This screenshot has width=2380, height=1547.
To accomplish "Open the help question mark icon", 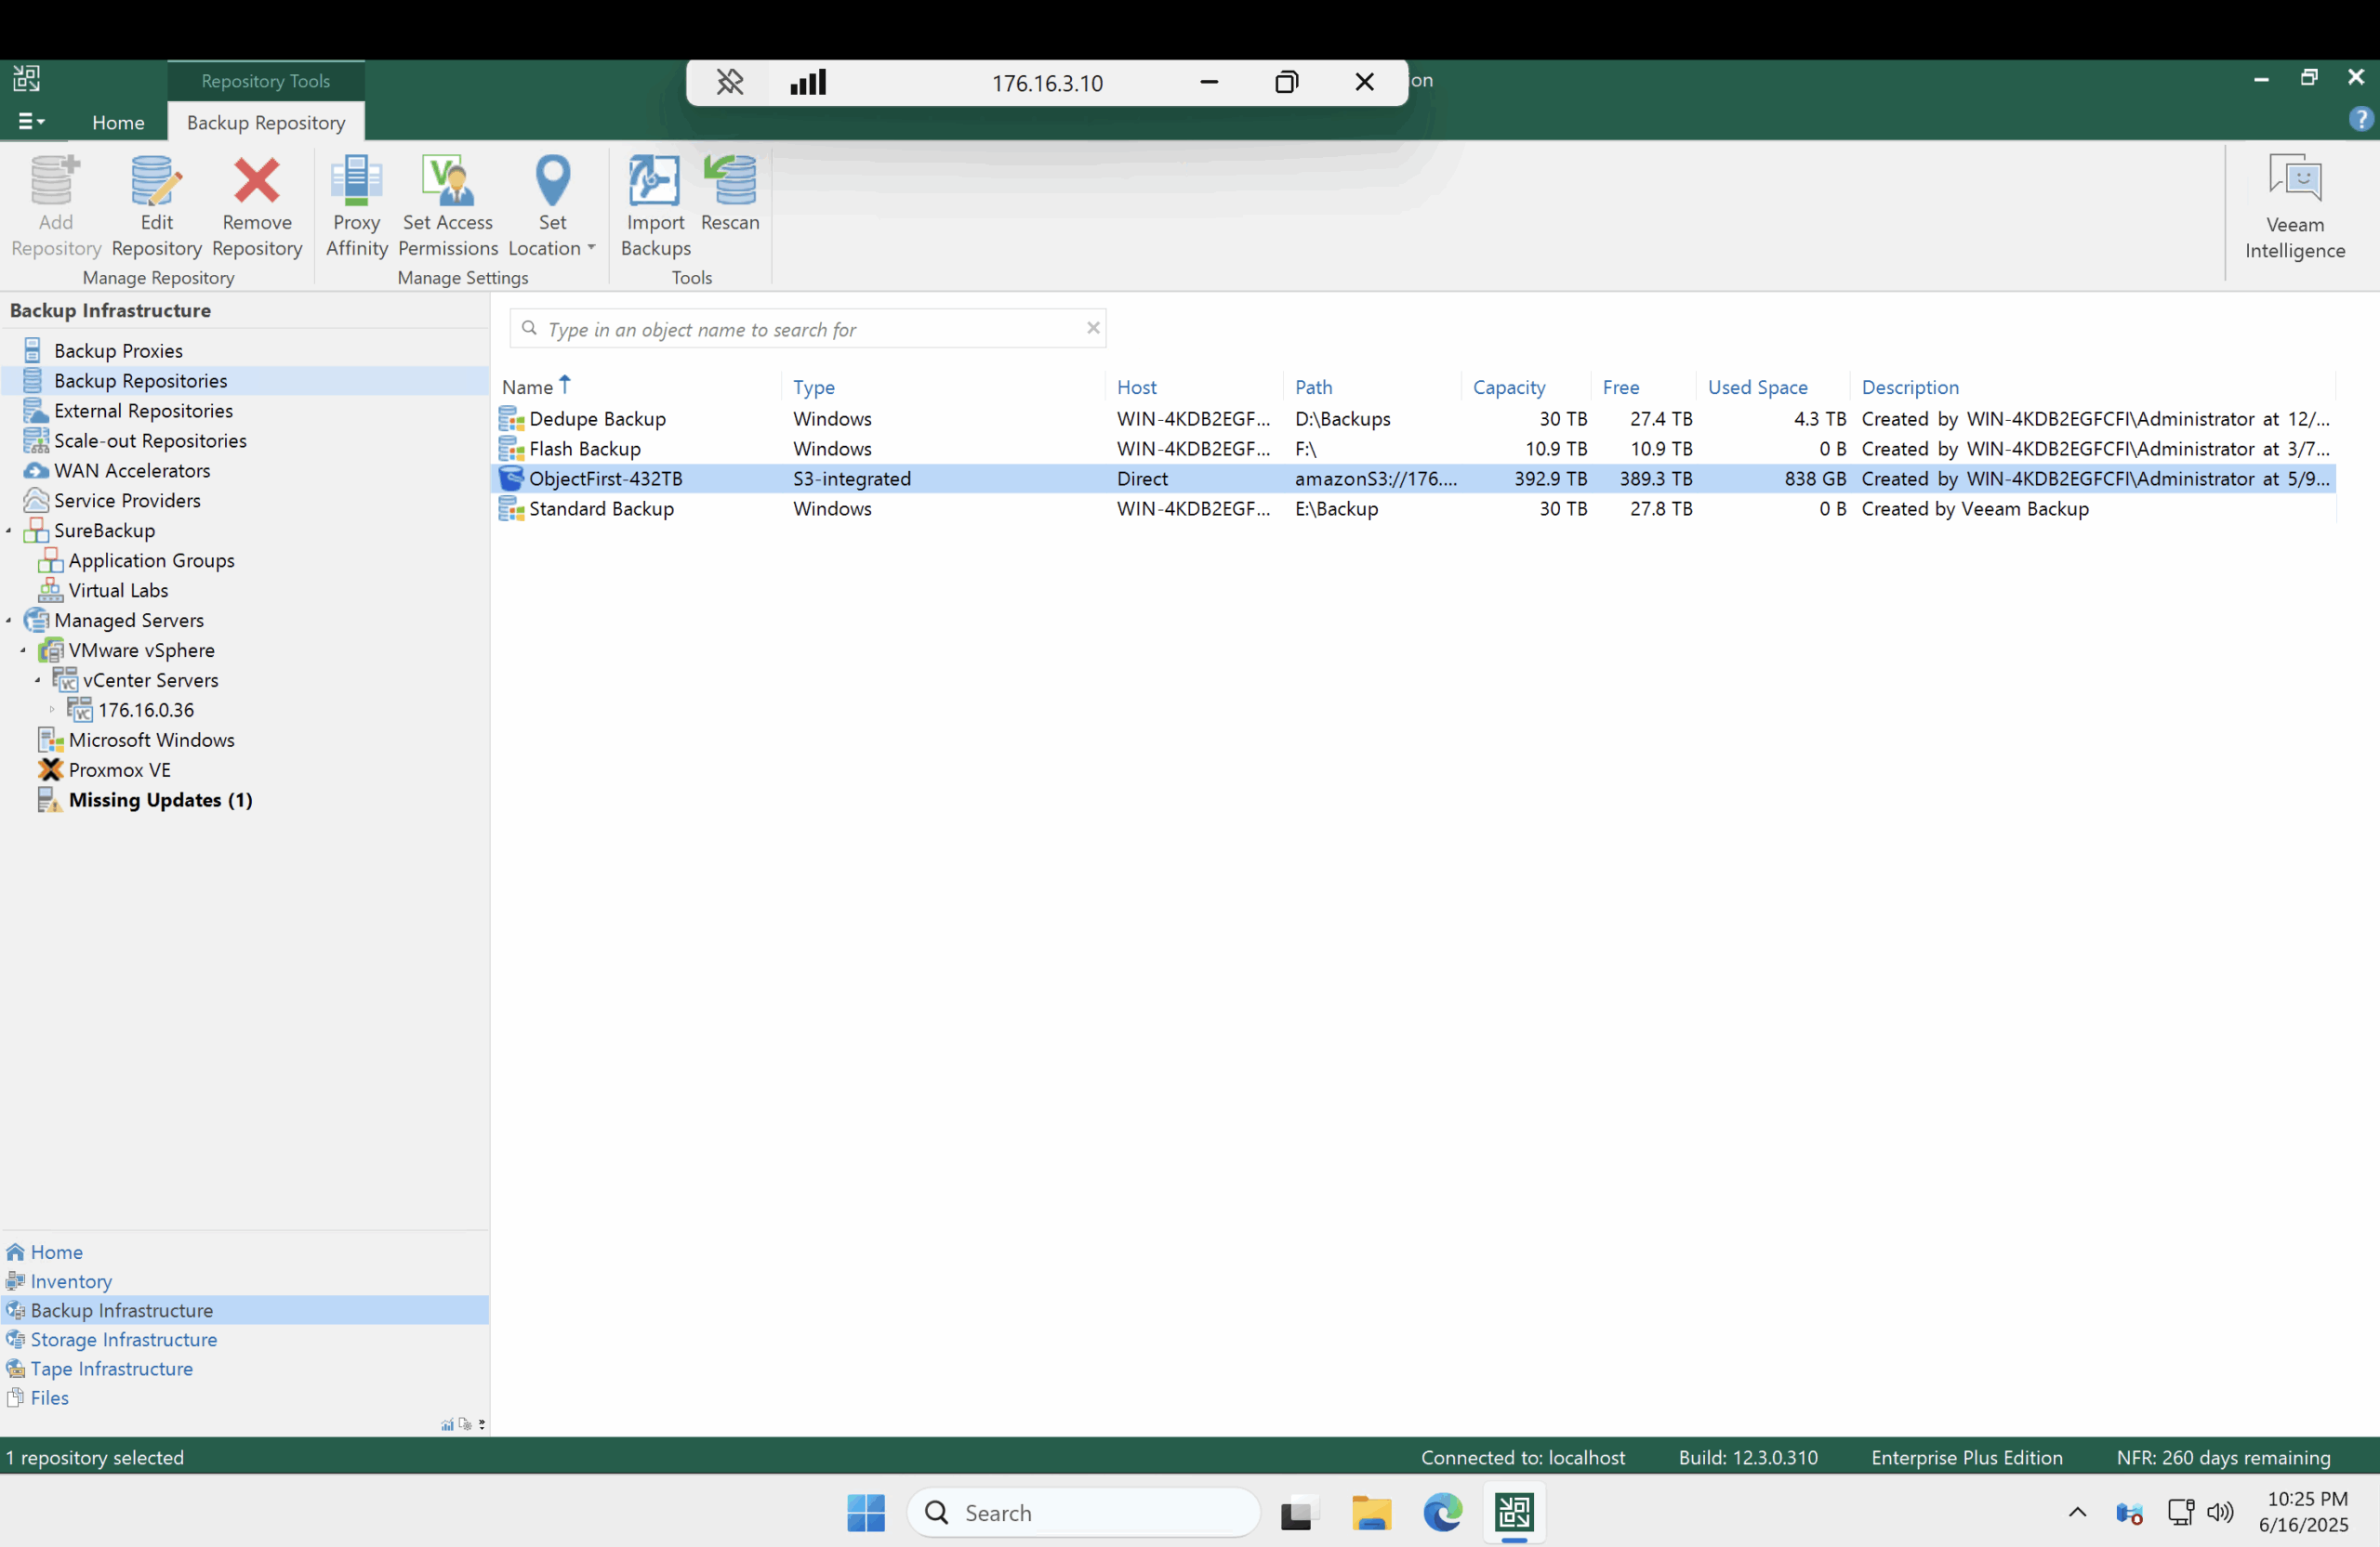I will [x=2360, y=120].
